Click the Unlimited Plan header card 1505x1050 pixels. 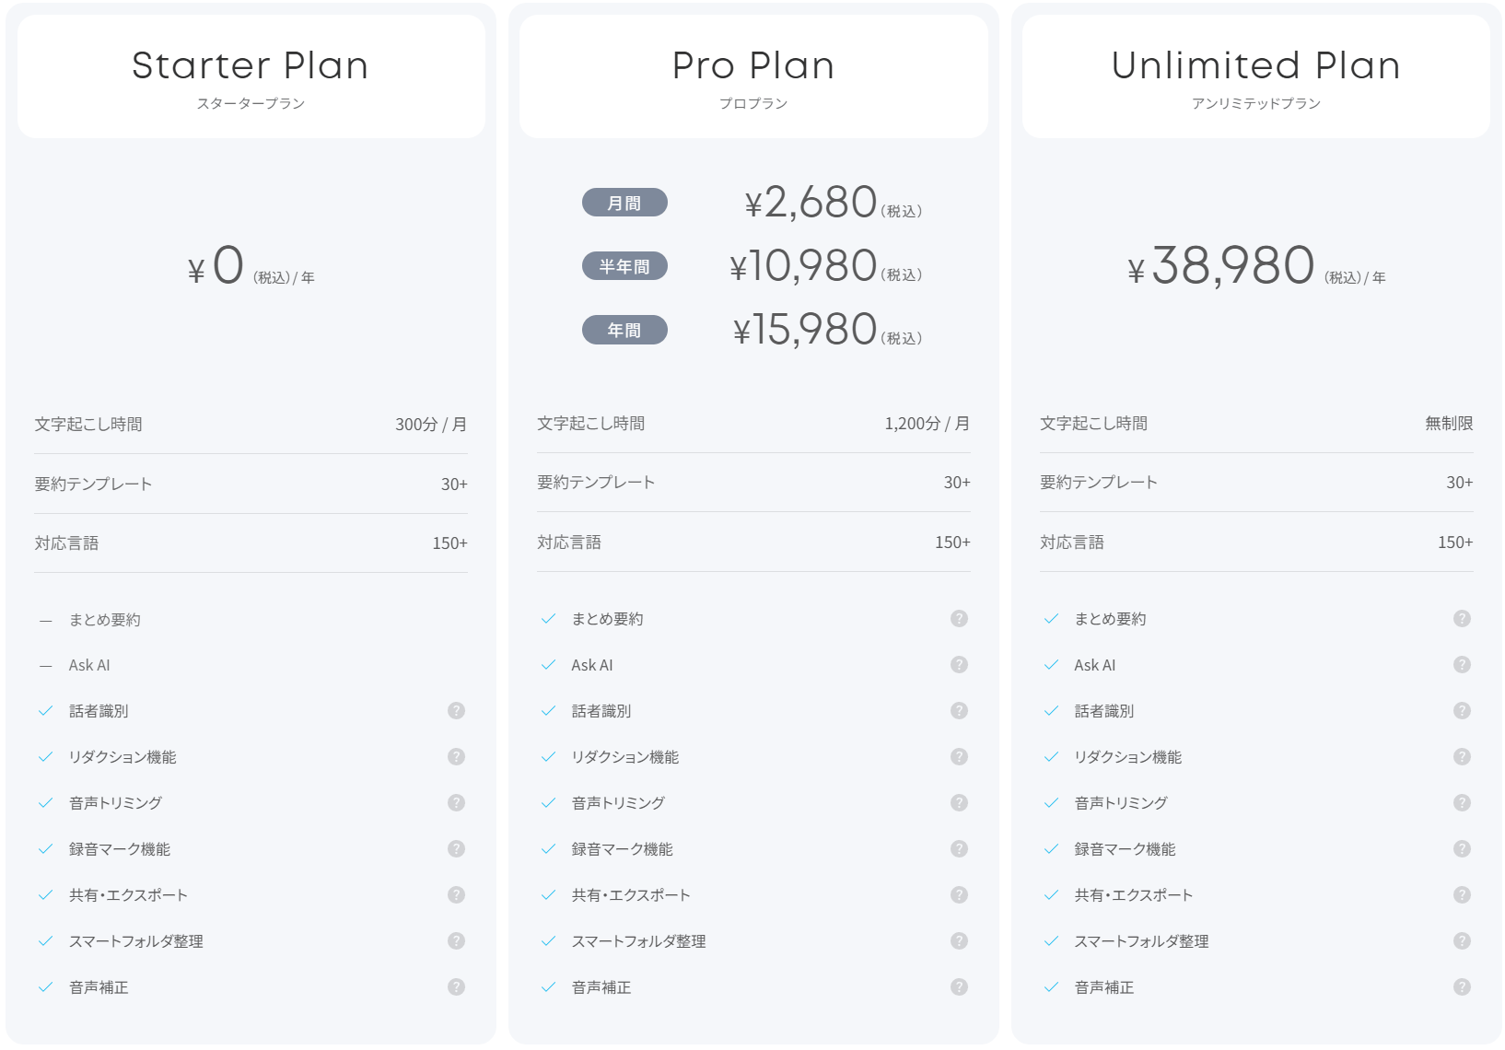1255,76
